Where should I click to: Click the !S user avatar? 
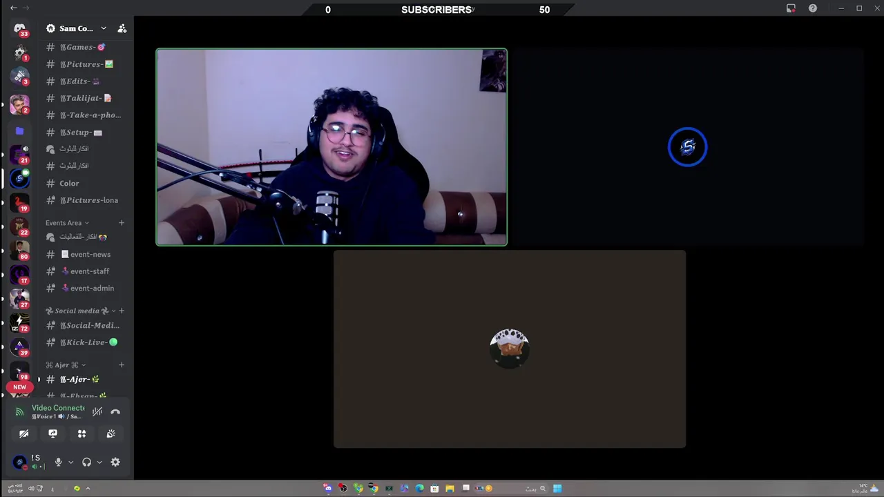20,462
